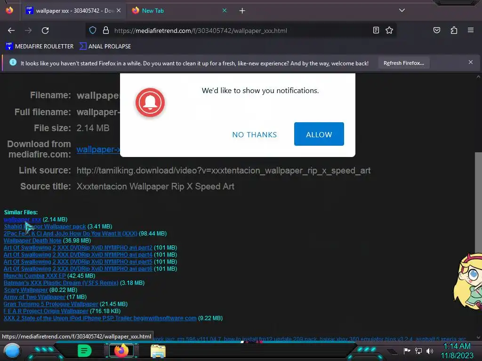Image resolution: width=482 pixels, height=361 pixels.
Task: Open Batman's XXX Plastic Dream link
Action: (x=61, y=283)
